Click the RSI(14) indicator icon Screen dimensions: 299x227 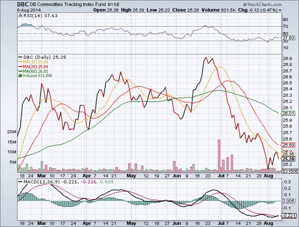coord(21,15)
